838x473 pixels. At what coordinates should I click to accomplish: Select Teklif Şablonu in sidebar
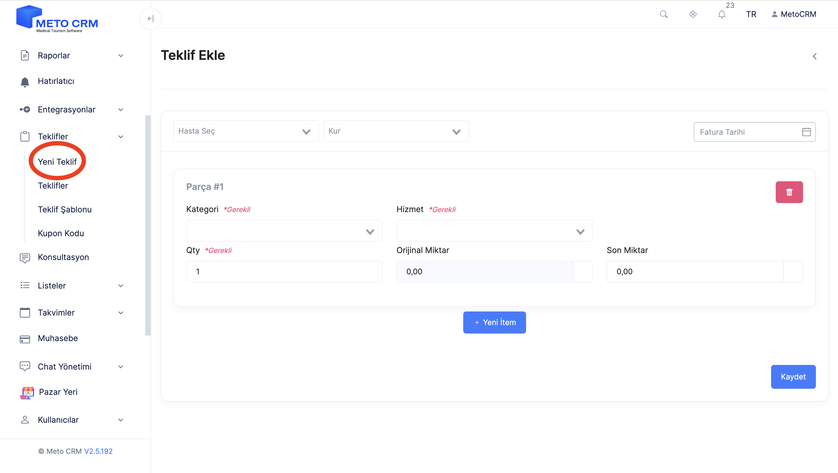click(x=65, y=209)
